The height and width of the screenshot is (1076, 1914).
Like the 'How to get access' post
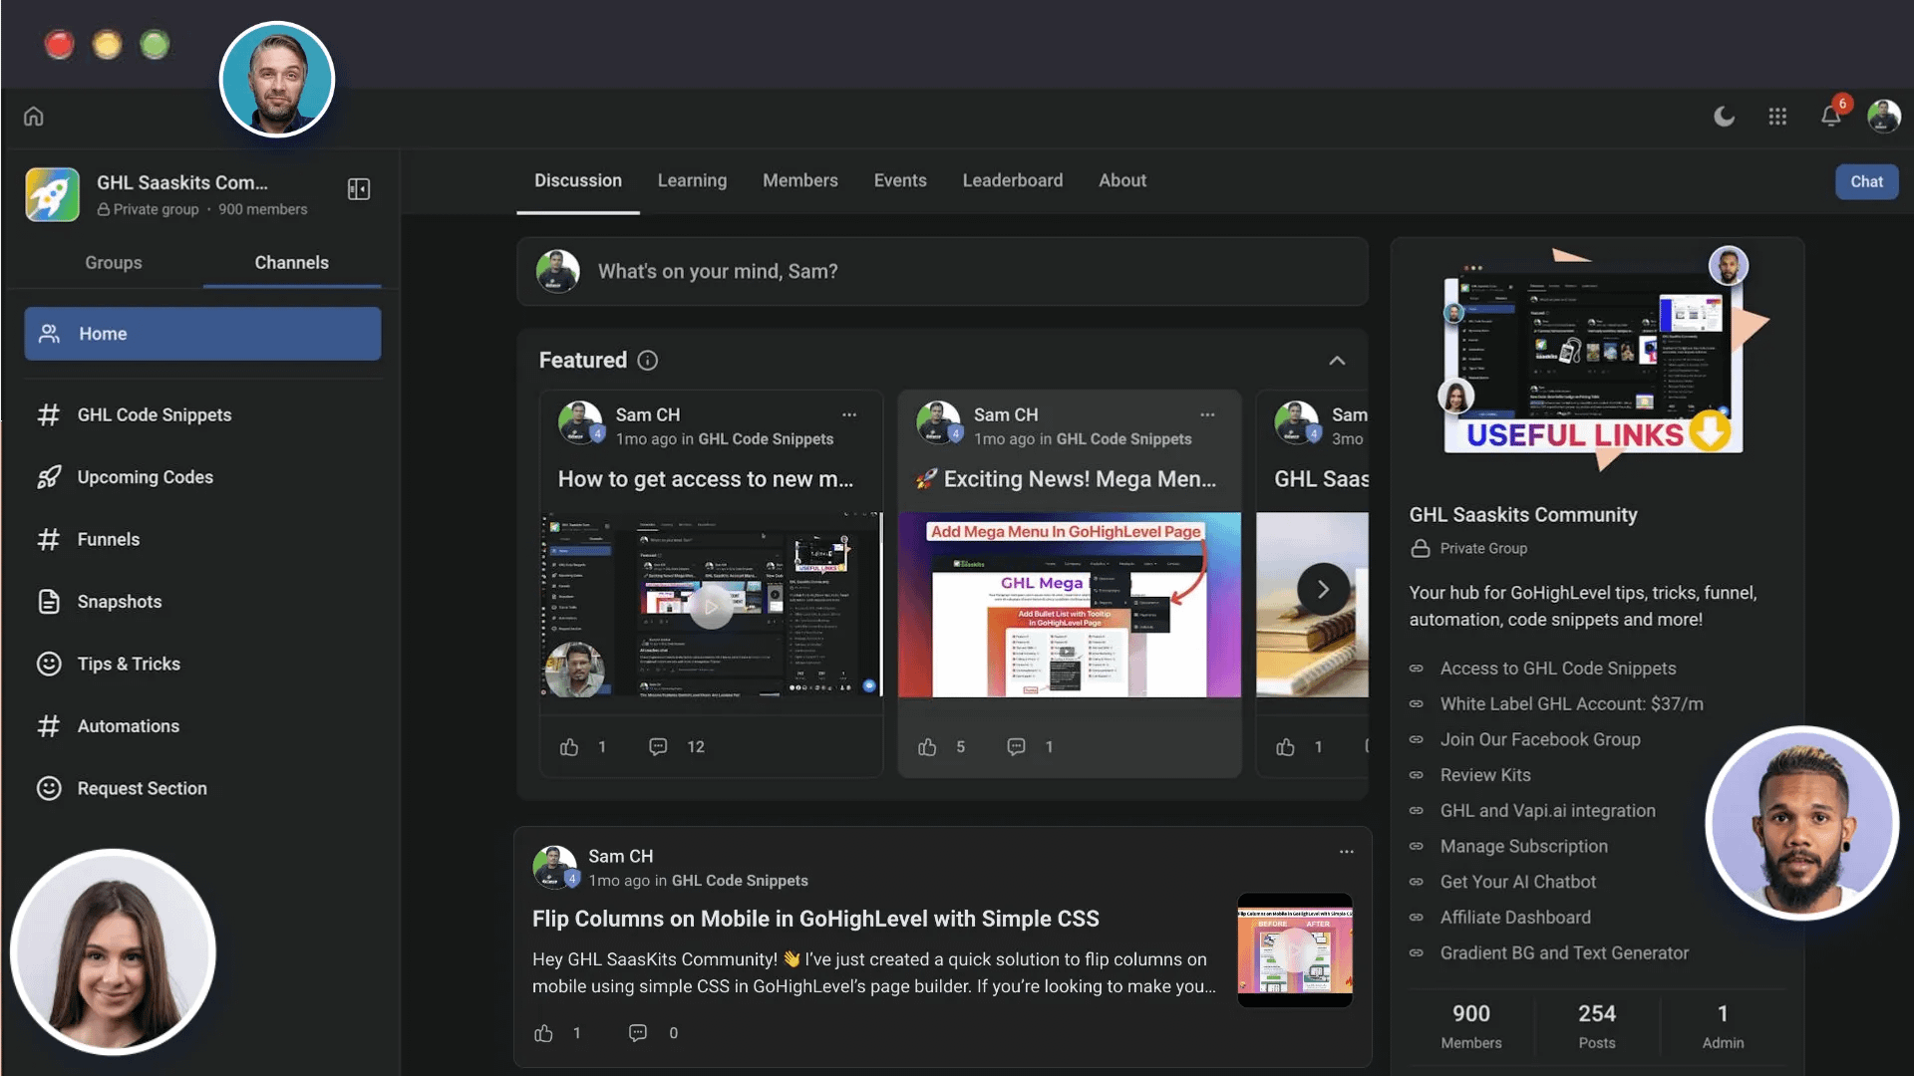coord(569,747)
